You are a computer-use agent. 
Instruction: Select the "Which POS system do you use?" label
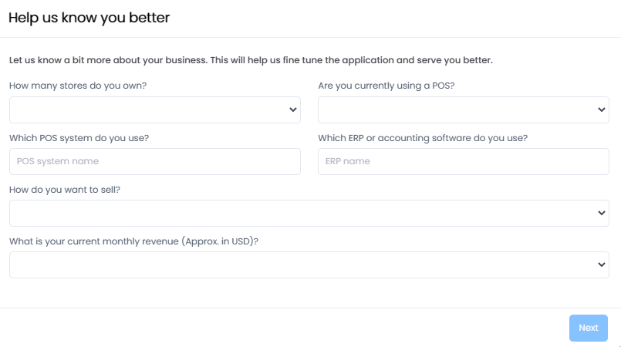79,137
